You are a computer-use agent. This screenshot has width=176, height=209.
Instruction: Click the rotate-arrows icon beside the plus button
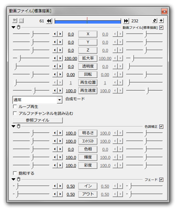coord(155,20)
